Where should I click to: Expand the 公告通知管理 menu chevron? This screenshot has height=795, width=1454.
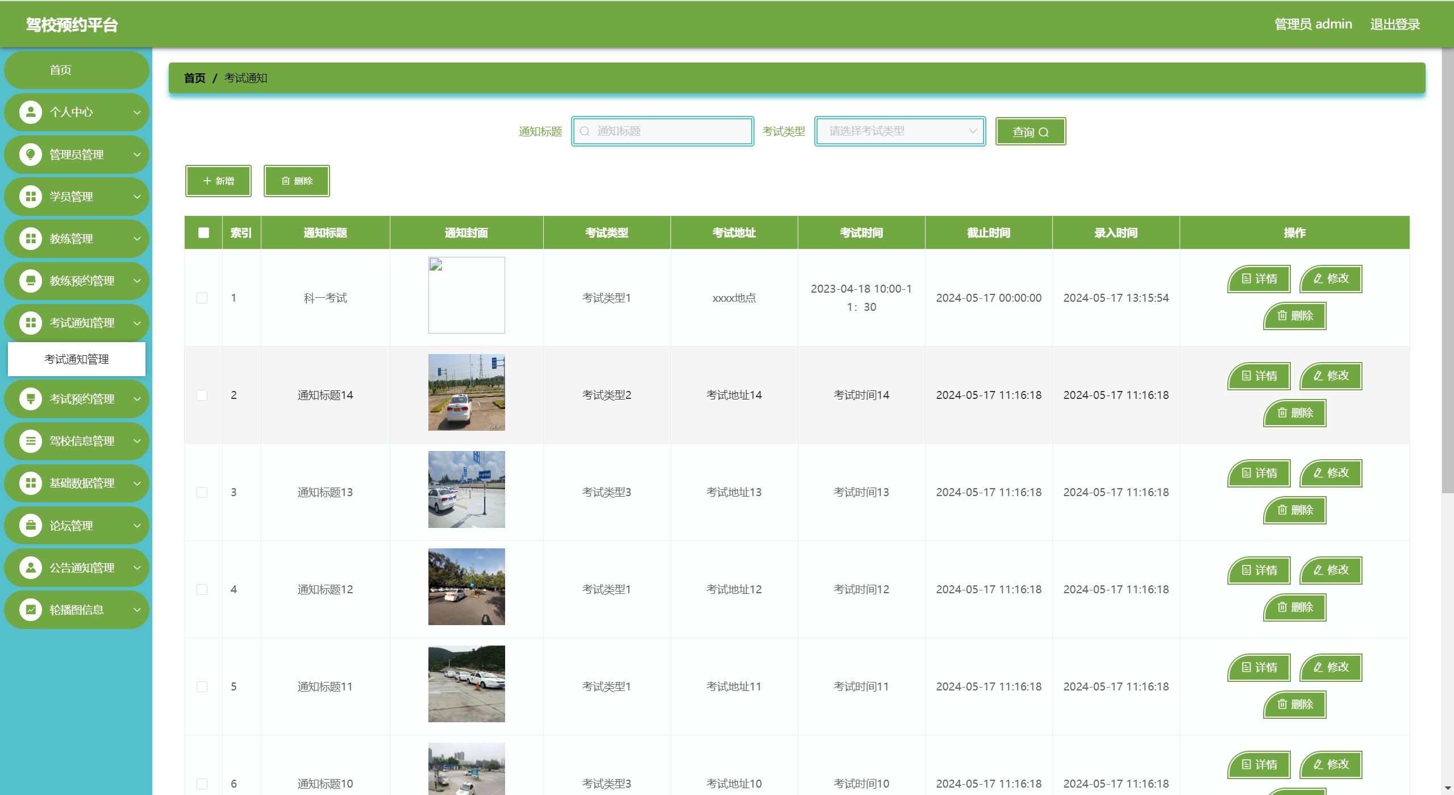coord(137,568)
